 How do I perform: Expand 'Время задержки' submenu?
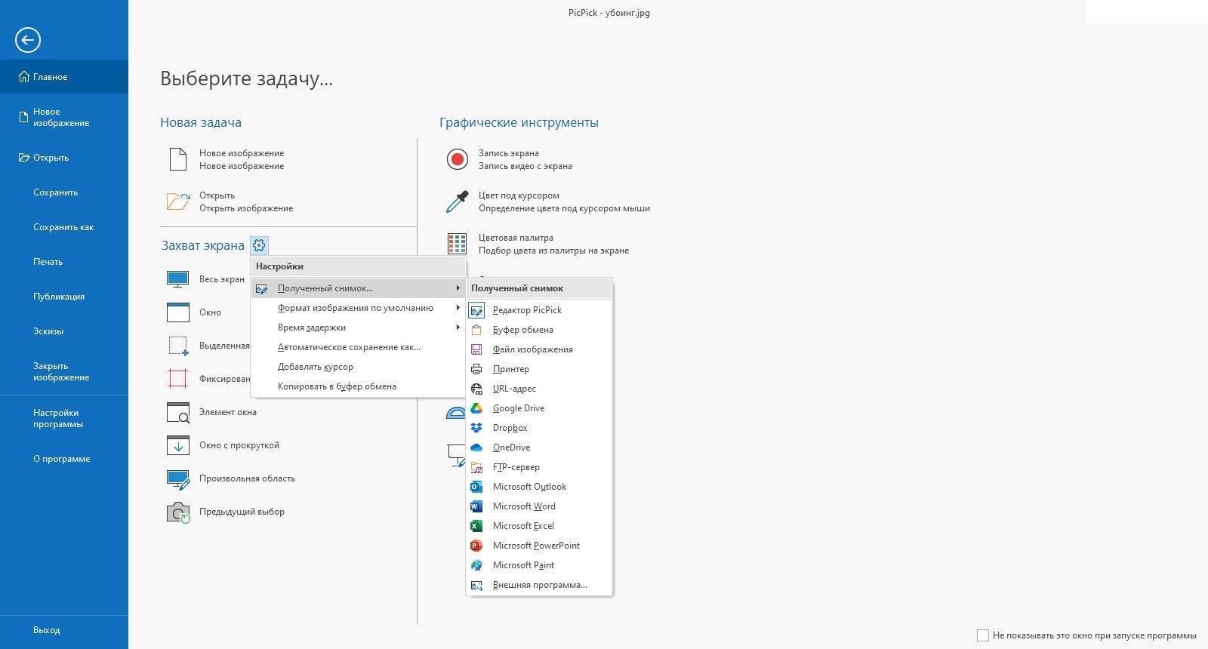pos(312,328)
